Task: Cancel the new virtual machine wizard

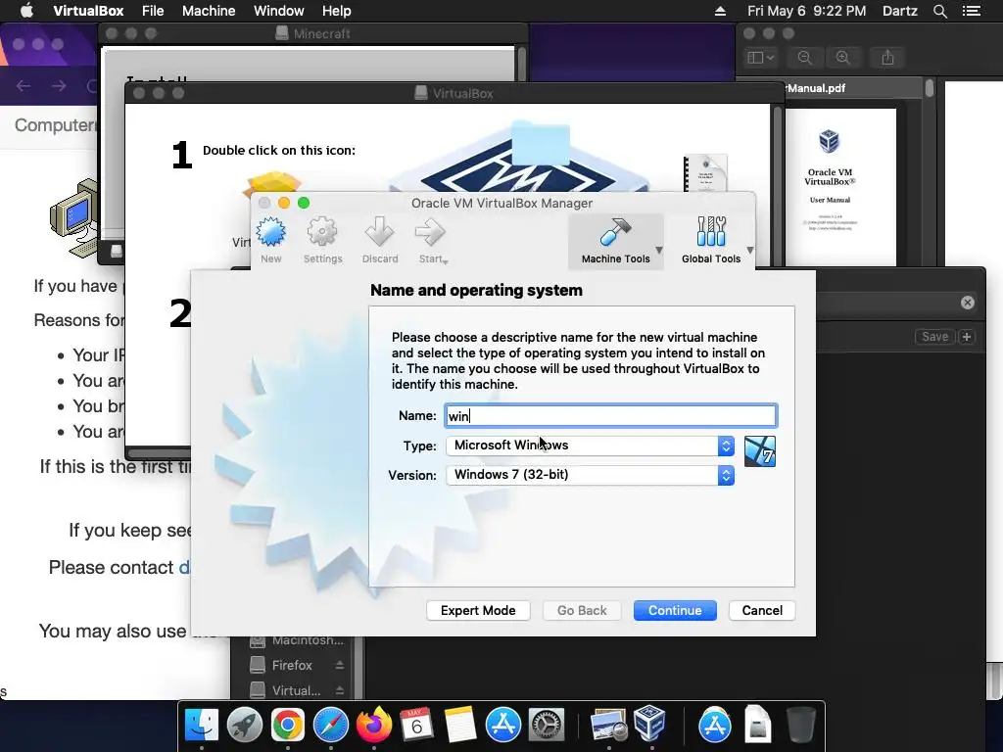Action: point(762,611)
